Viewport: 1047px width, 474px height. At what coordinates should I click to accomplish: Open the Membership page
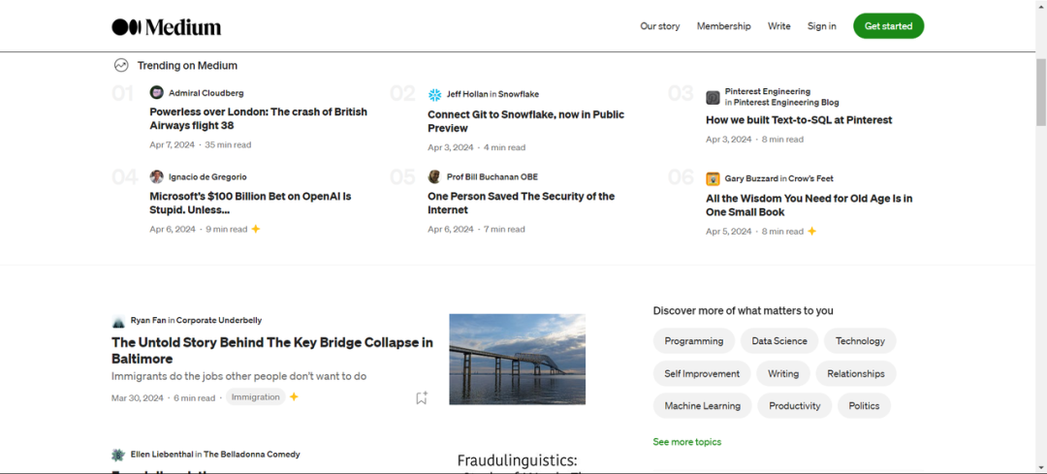click(x=724, y=26)
